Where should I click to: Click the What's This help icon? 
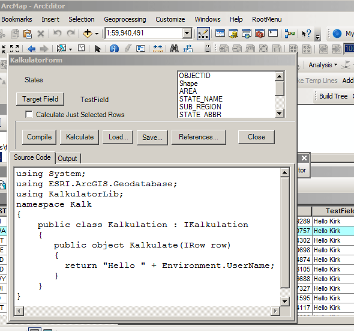pyautogui.click(x=307, y=34)
